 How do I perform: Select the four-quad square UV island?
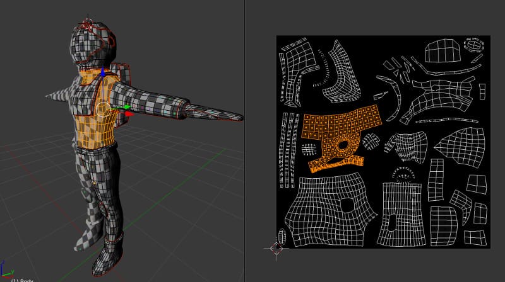tap(477, 184)
